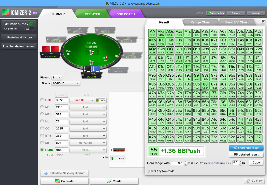267x185 pixels.
Task: Show the Result tab
Action: (164, 22)
